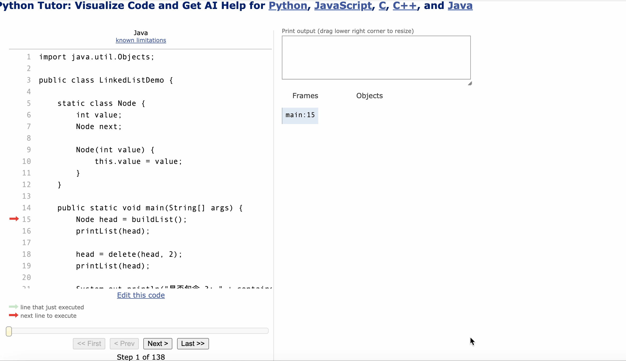The height and width of the screenshot is (361, 626).
Task: Open the Java link in the header
Action: [460, 6]
